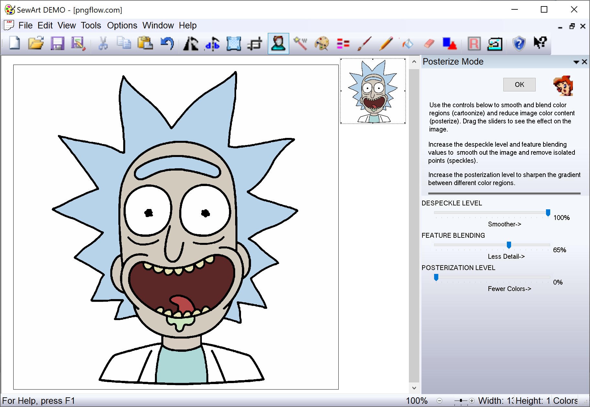
Task: Save the image with floppy icon
Action: [57, 43]
